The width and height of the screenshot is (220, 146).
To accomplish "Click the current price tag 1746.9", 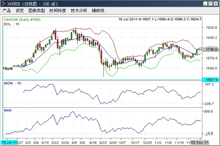I will [210, 50].
